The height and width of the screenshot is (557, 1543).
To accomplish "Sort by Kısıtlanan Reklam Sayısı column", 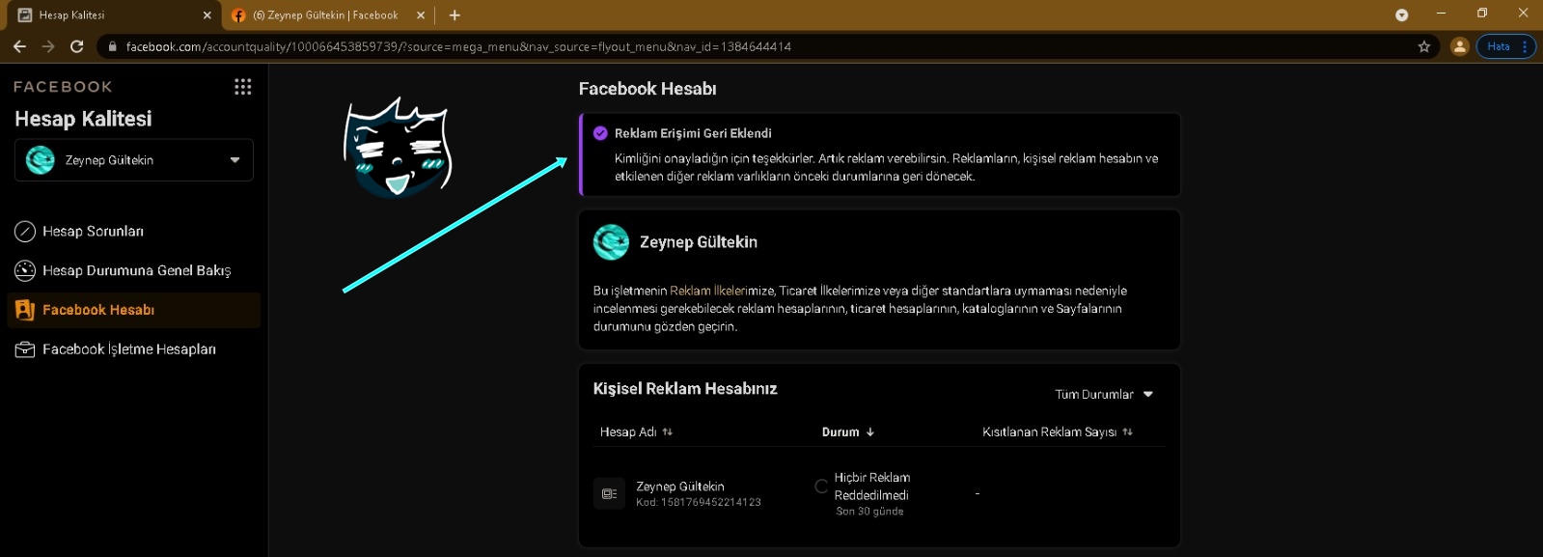I will pyautogui.click(x=1057, y=432).
